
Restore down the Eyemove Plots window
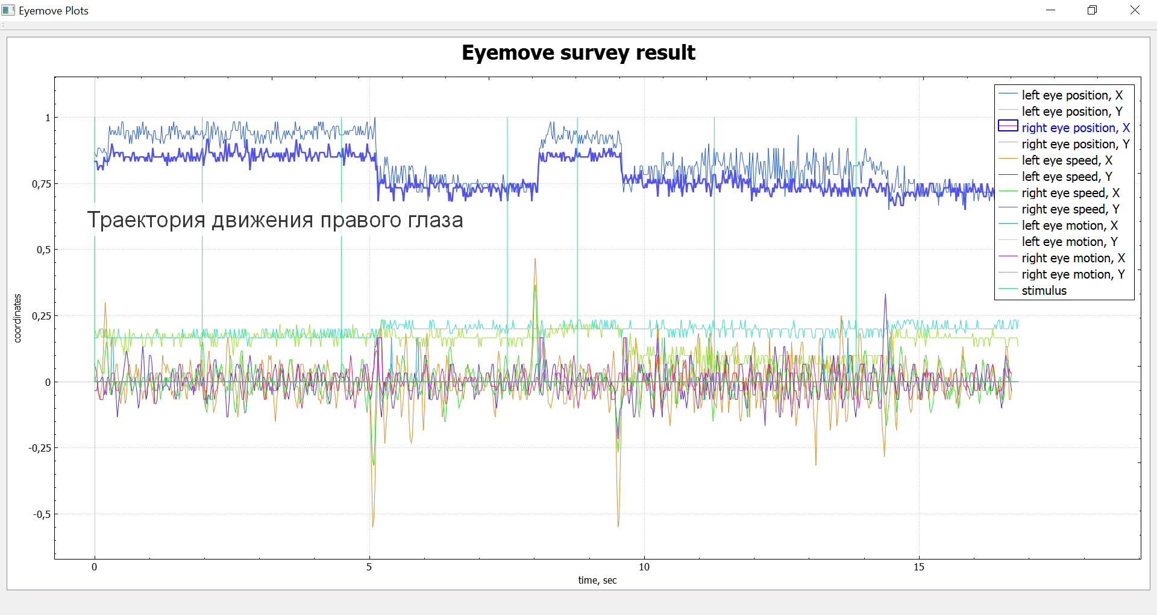[x=1092, y=10]
